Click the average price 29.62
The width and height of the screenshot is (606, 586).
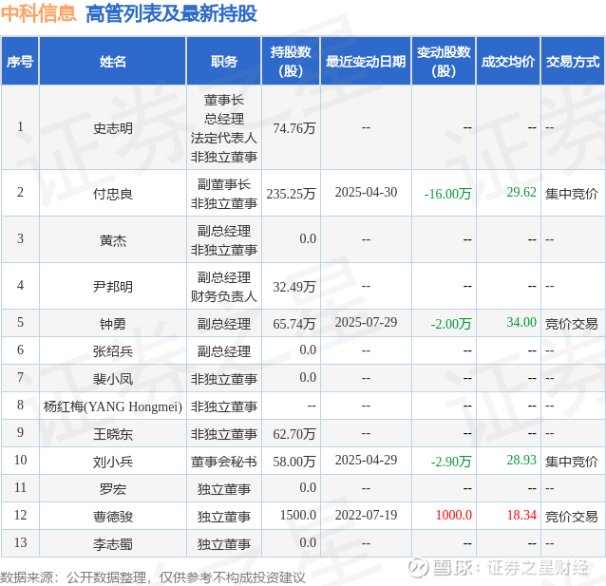point(521,192)
